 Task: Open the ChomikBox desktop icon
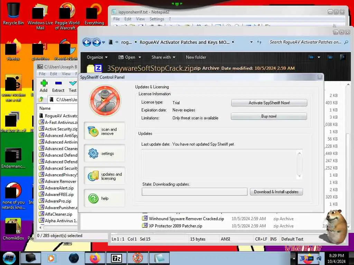[x=13, y=229]
